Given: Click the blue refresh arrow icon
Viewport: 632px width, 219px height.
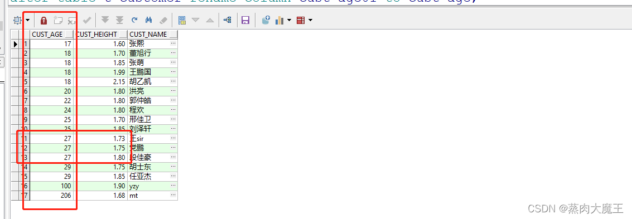Looking at the screenshot, I should click(134, 20).
